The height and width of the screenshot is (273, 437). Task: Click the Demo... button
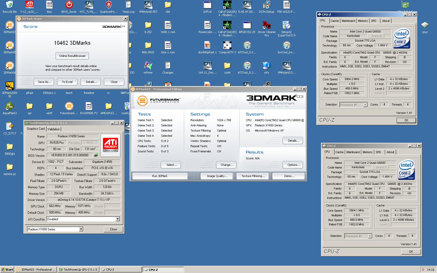[288, 176]
